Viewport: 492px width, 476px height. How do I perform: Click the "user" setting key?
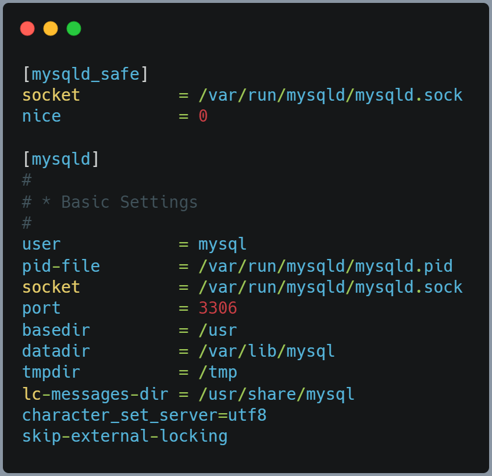click(41, 244)
